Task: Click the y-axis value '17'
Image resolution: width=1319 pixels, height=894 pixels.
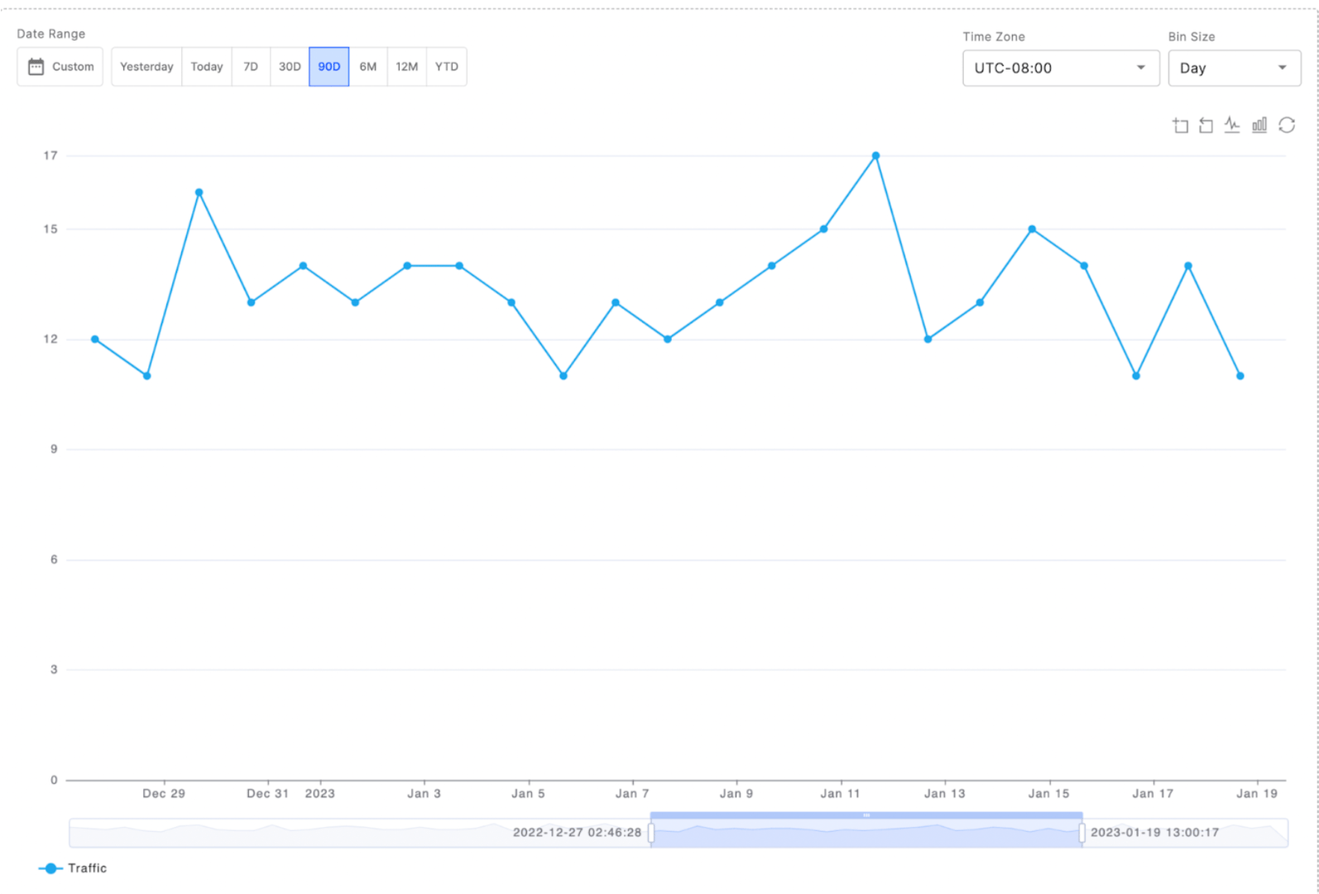Action: (50, 156)
